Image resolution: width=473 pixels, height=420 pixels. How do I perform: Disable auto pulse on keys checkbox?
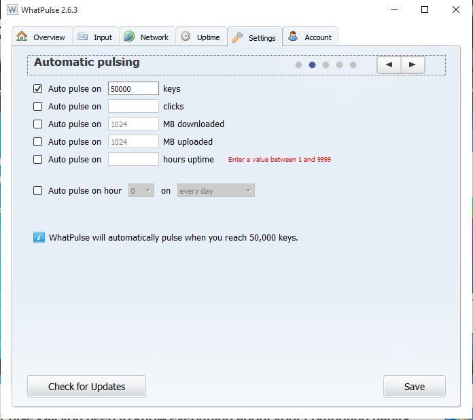click(37, 89)
